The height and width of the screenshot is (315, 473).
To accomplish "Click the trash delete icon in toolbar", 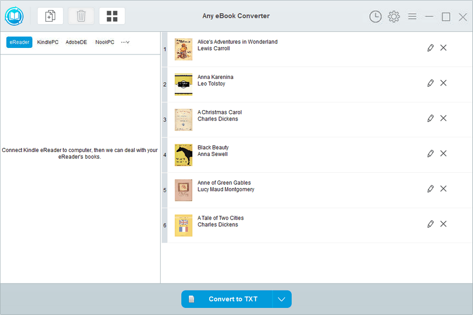I will (x=81, y=16).
